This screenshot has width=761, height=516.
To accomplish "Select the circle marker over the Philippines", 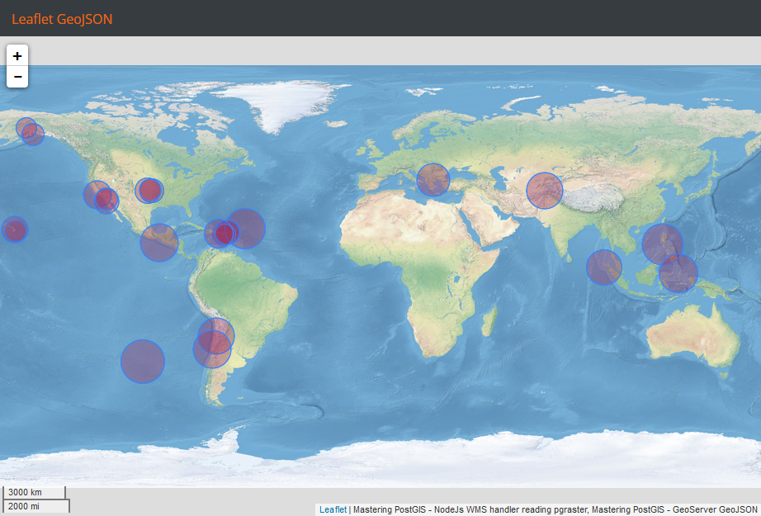I will coord(662,244).
